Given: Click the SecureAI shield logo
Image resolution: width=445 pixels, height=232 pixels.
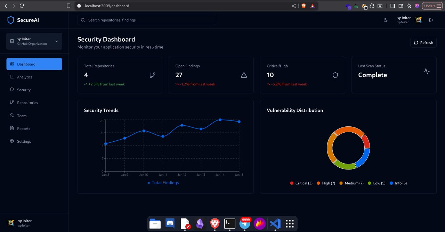Looking at the screenshot, I should 11,20.
